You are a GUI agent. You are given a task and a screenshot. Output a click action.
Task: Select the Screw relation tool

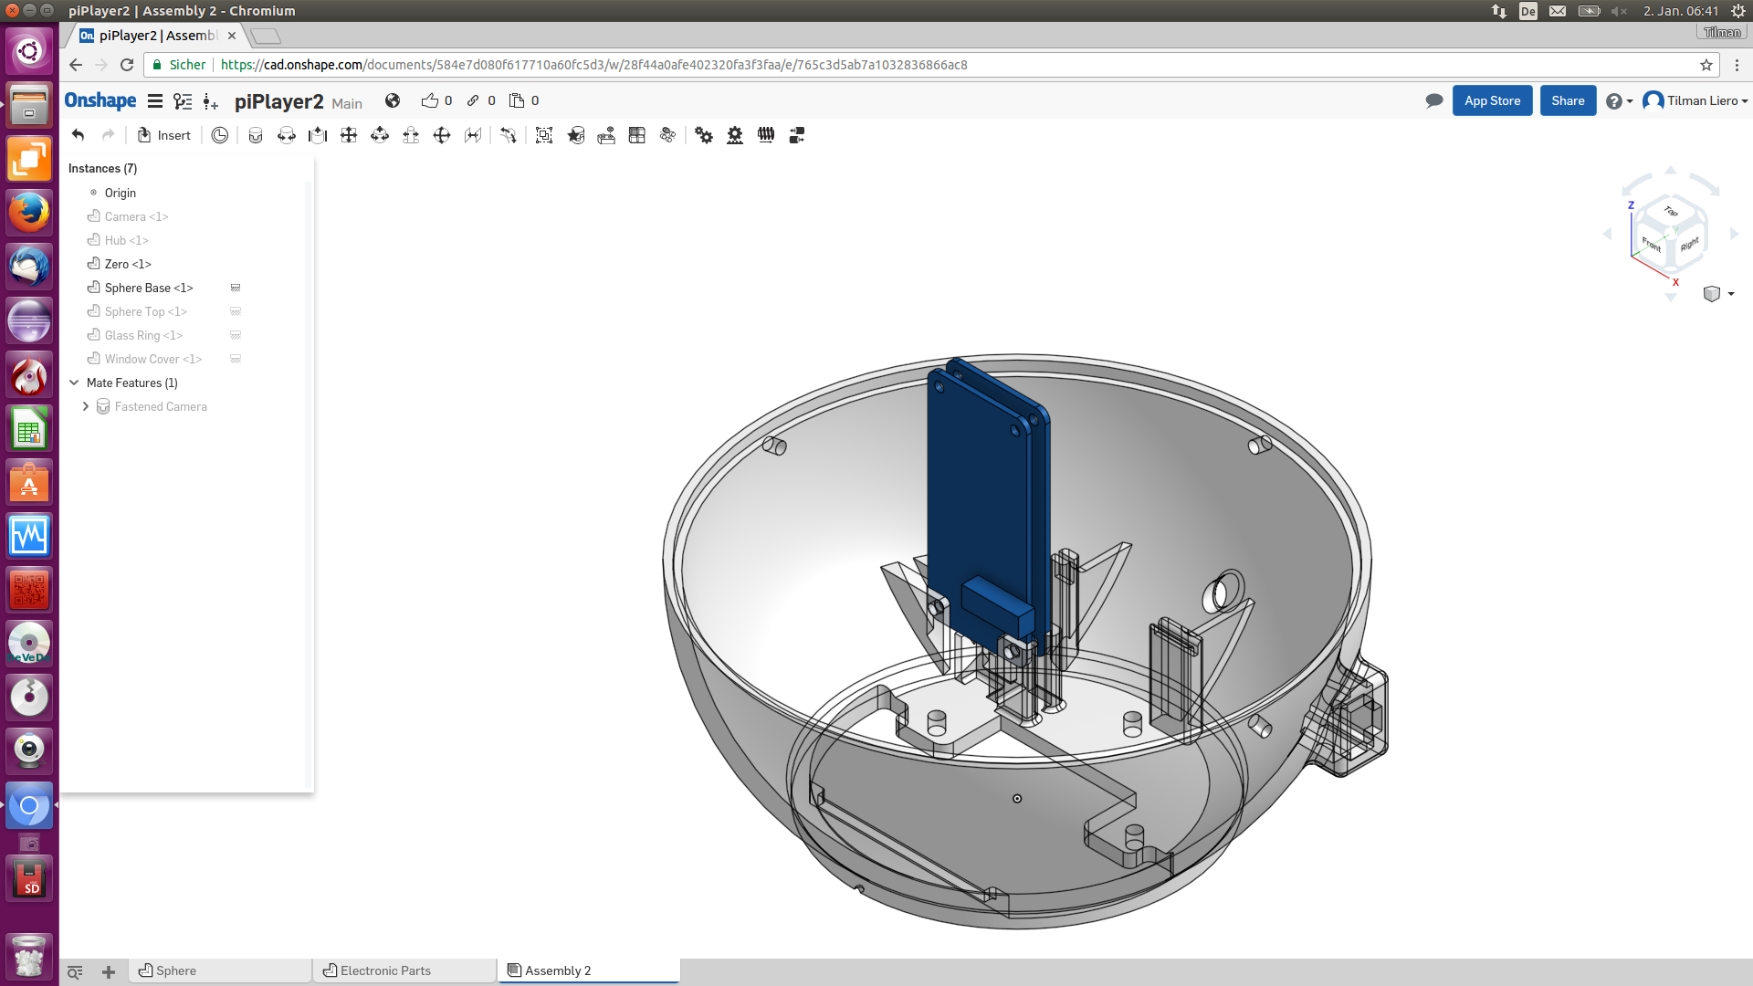pos(766,135)
